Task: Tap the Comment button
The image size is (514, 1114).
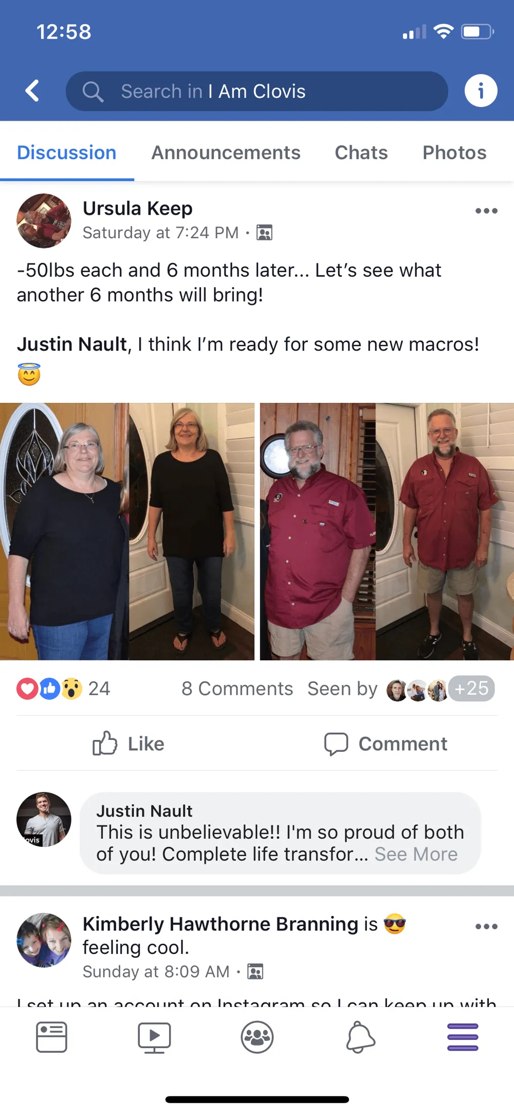Action: pyautogui.click(x=385, y=744)
